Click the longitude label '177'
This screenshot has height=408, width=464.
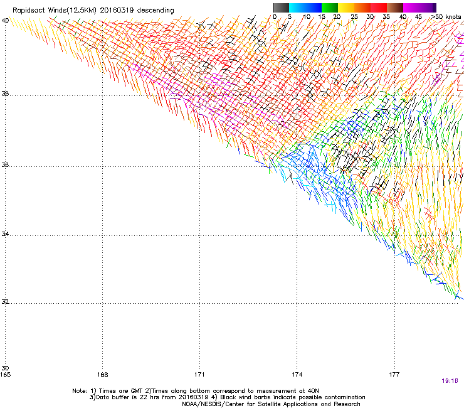(x=394, y=375)
